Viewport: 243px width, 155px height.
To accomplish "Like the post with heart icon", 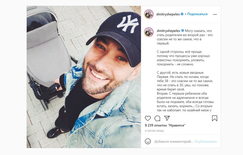I will (x=148, y=118).
